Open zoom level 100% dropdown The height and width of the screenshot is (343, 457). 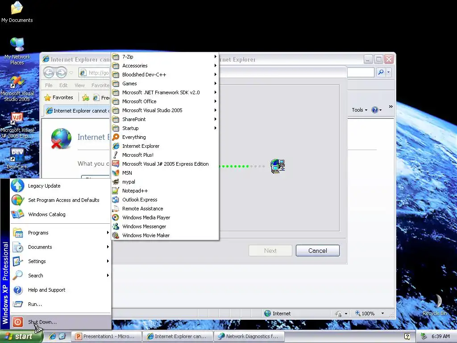click(x=382, y=314)
